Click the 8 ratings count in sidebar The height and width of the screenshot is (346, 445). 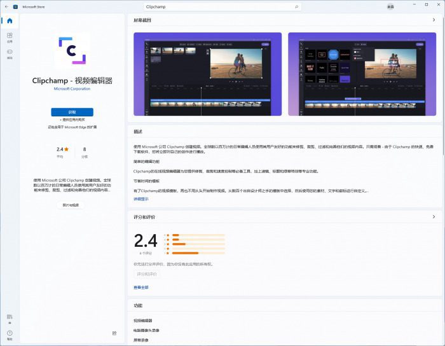(x=85, y=149)
